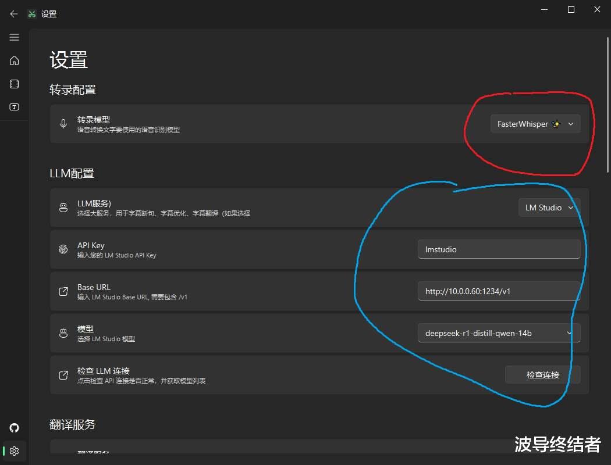Toggle the hamburger navigation menu

tap(14, 37)
